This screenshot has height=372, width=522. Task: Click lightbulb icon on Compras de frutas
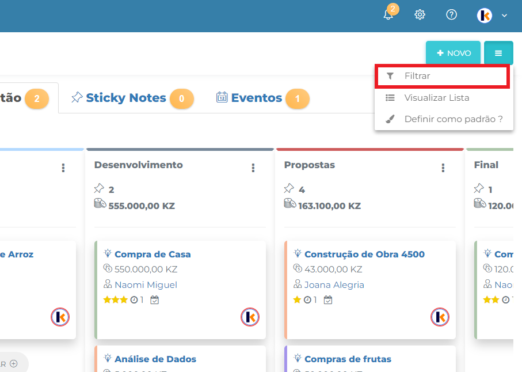298,358
